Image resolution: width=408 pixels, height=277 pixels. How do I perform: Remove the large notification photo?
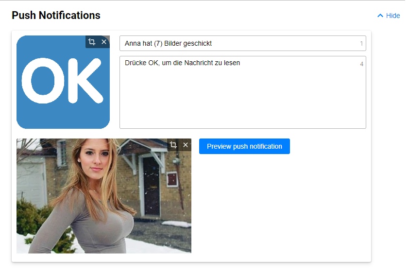(186, 145)
